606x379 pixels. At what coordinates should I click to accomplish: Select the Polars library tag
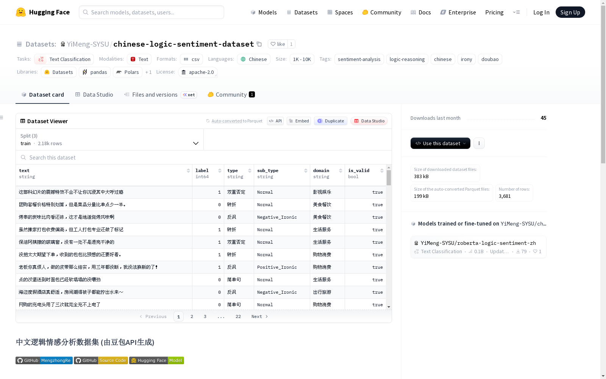pyautogui.click(x=128, y=72)
